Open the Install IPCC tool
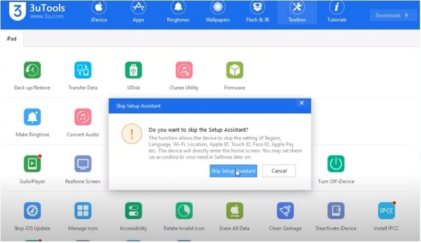421x243 pixels. click(x=386, y=211)
